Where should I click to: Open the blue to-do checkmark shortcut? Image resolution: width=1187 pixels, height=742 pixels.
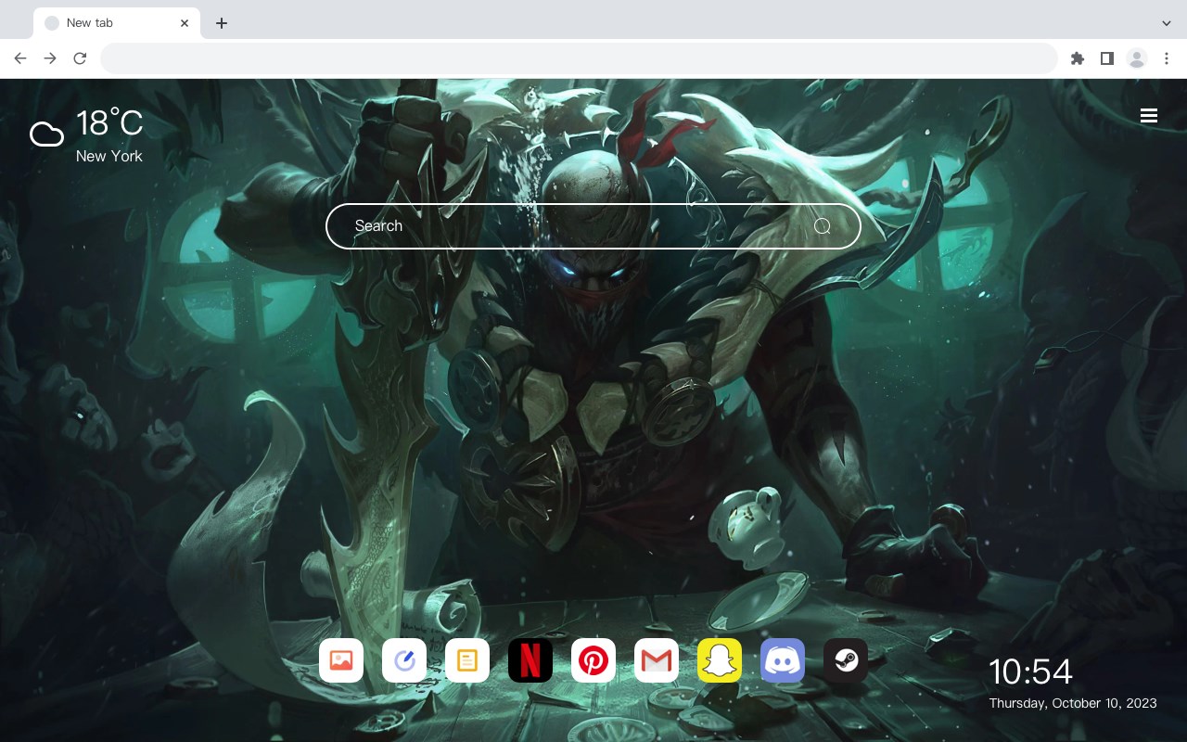[404, 660]
